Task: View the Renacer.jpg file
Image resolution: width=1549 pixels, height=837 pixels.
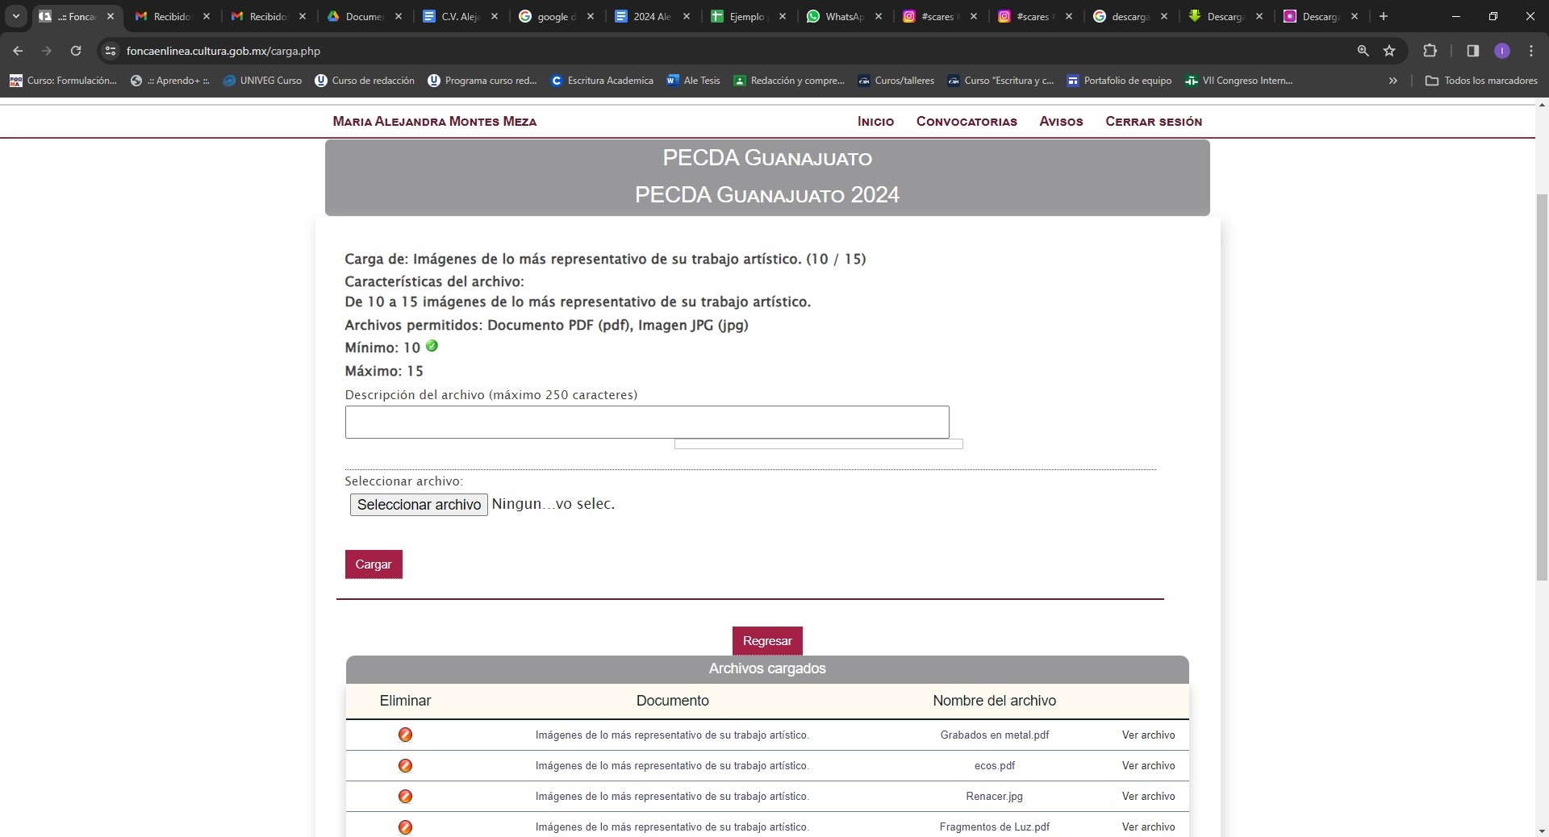Action: click(x=1147, y=796)
